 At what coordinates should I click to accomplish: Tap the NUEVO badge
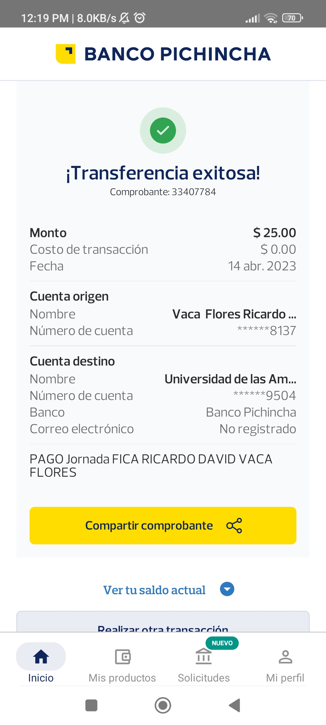coord(222,643)
